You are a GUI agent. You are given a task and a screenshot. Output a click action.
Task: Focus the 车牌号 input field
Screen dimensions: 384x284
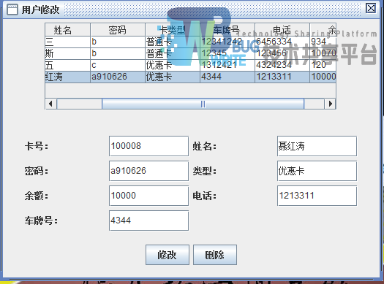[x=149, y=220]
